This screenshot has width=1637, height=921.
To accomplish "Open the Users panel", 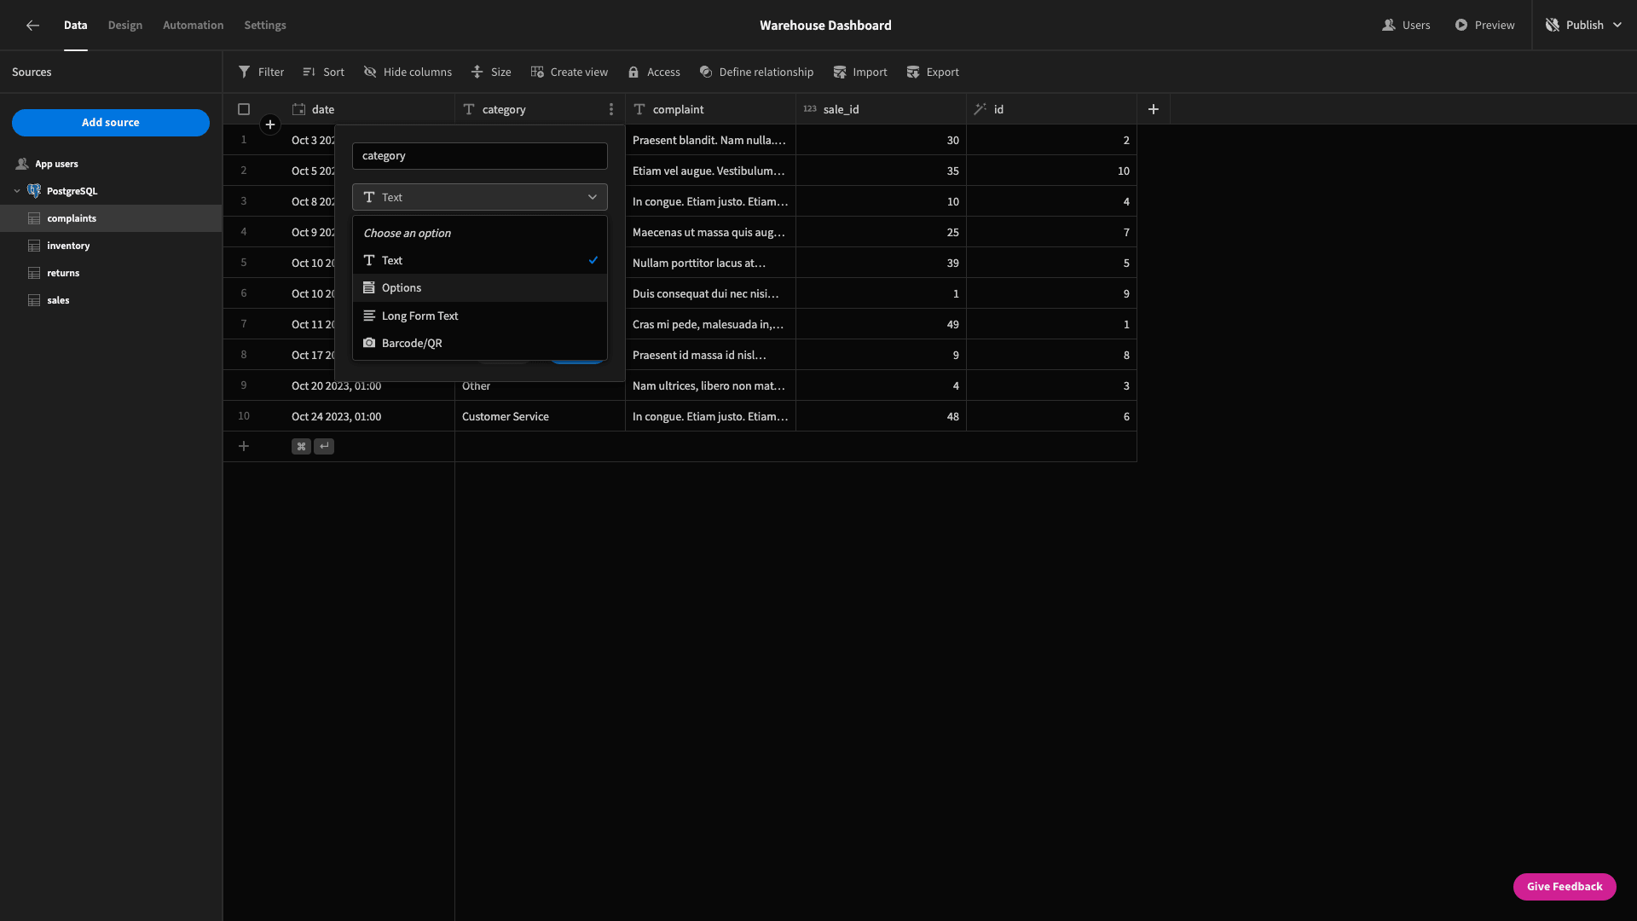I will [x=1406, y=26].
